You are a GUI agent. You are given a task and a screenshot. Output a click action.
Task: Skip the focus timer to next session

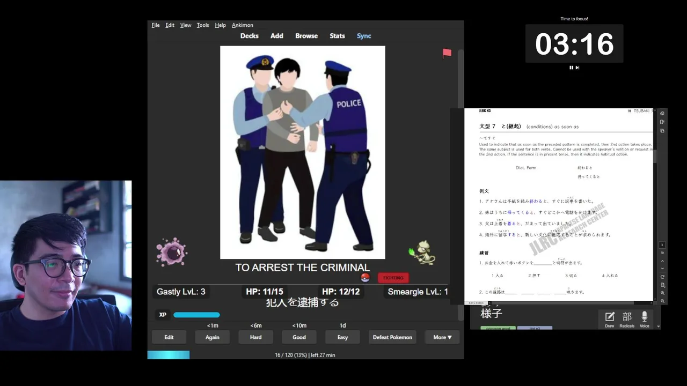(x=578, y=68)
